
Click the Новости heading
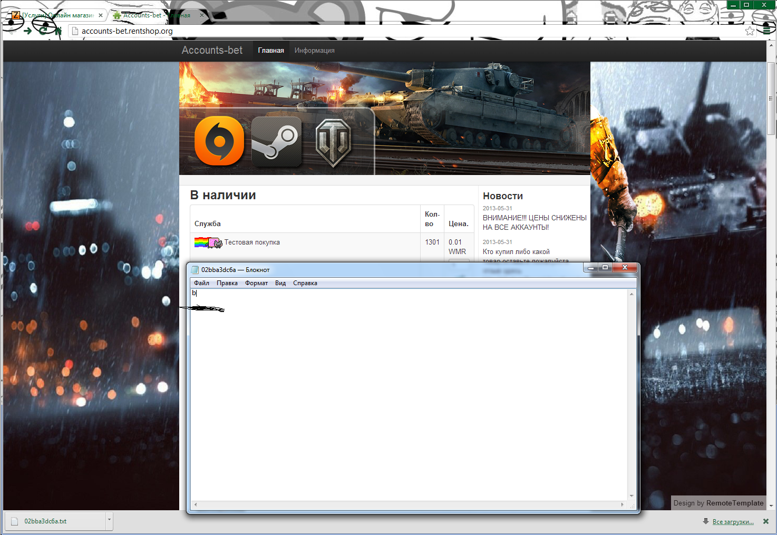click(503, 196)
